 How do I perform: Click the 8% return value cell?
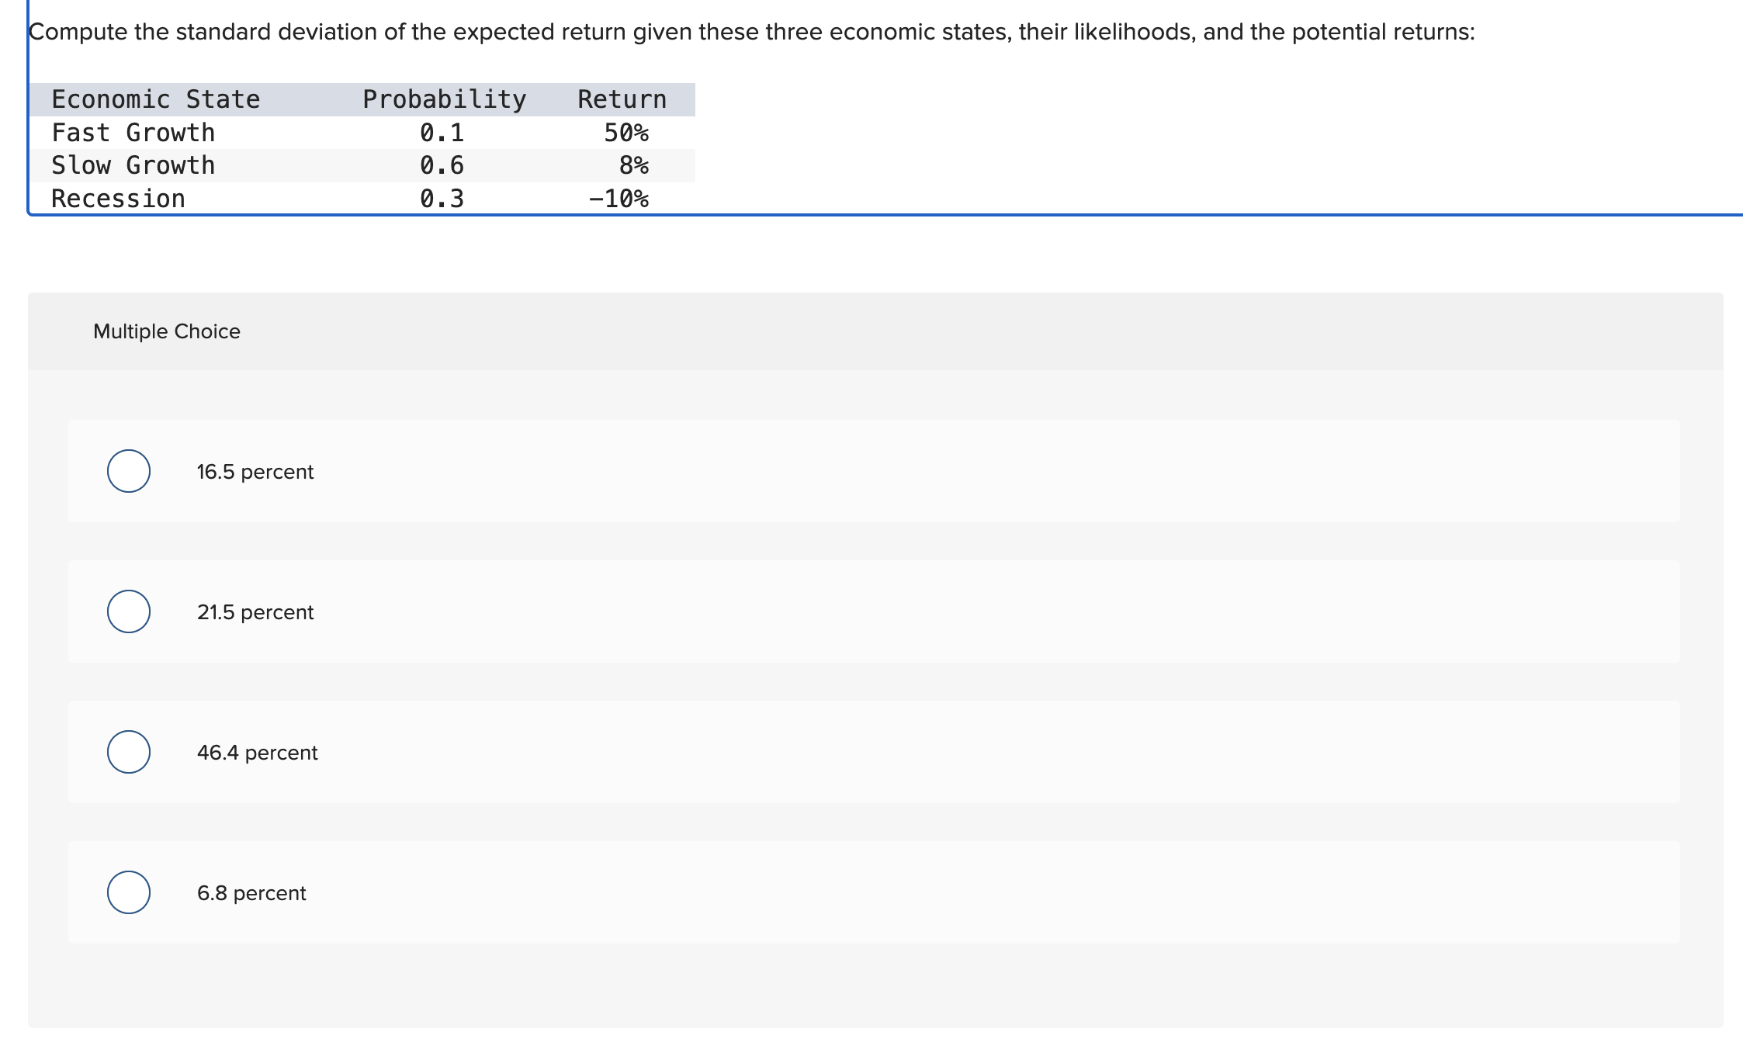634,165
